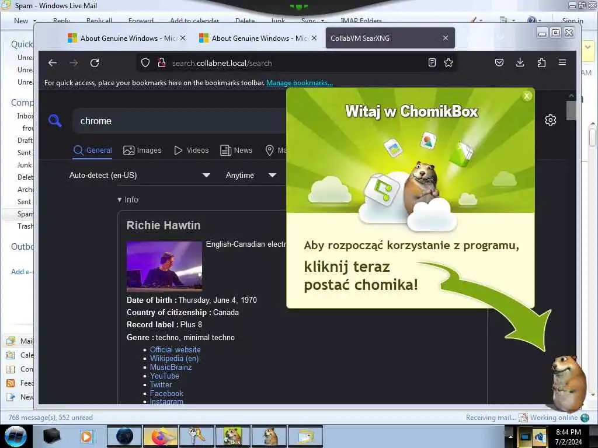The image size is (598, 448).
Task: Show site security lock information
Action: coord(162,63)
